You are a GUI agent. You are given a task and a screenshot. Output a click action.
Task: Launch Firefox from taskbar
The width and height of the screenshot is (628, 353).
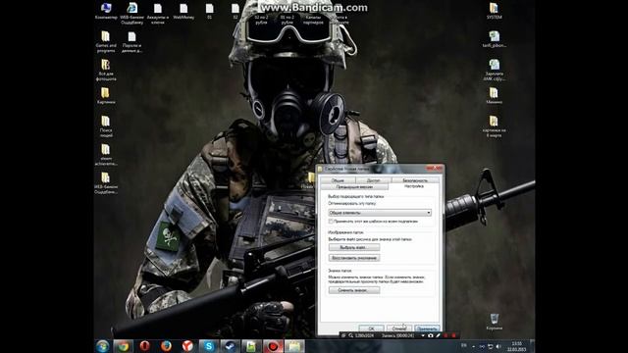tap(166, 346)
